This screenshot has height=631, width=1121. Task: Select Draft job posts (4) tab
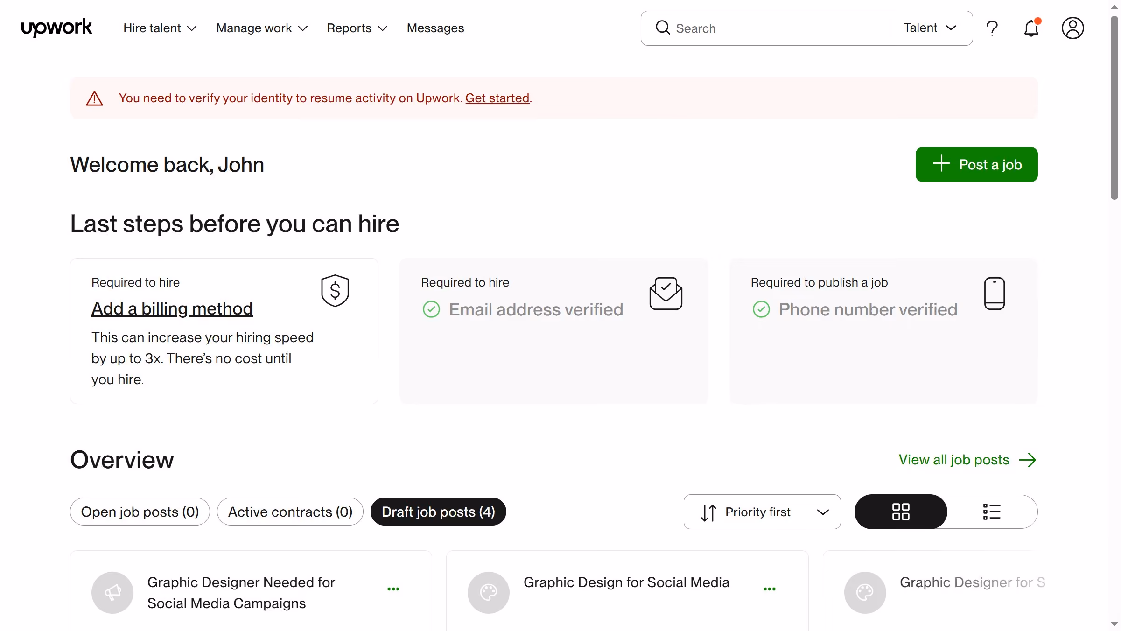[438, 512]
